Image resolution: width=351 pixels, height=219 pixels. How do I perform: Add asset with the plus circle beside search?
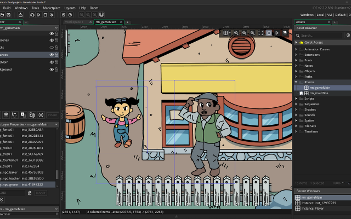click(x=348, y=35)
